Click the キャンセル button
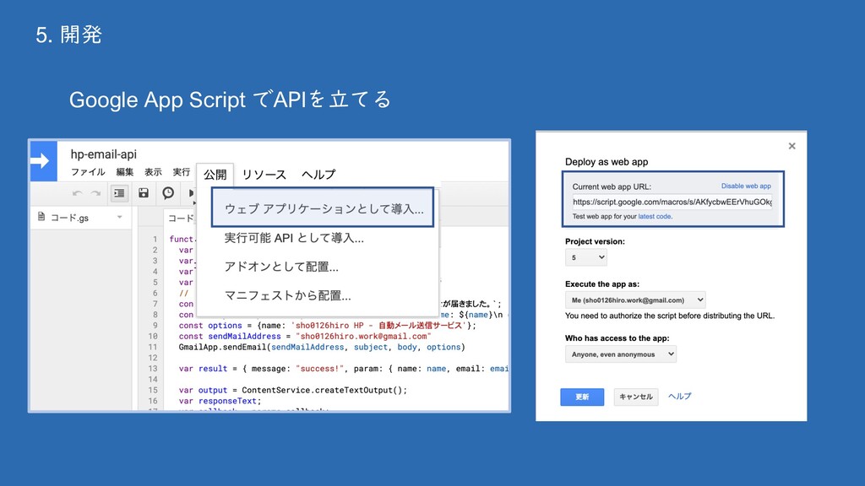865x486 pixels. tap(635, 397)
